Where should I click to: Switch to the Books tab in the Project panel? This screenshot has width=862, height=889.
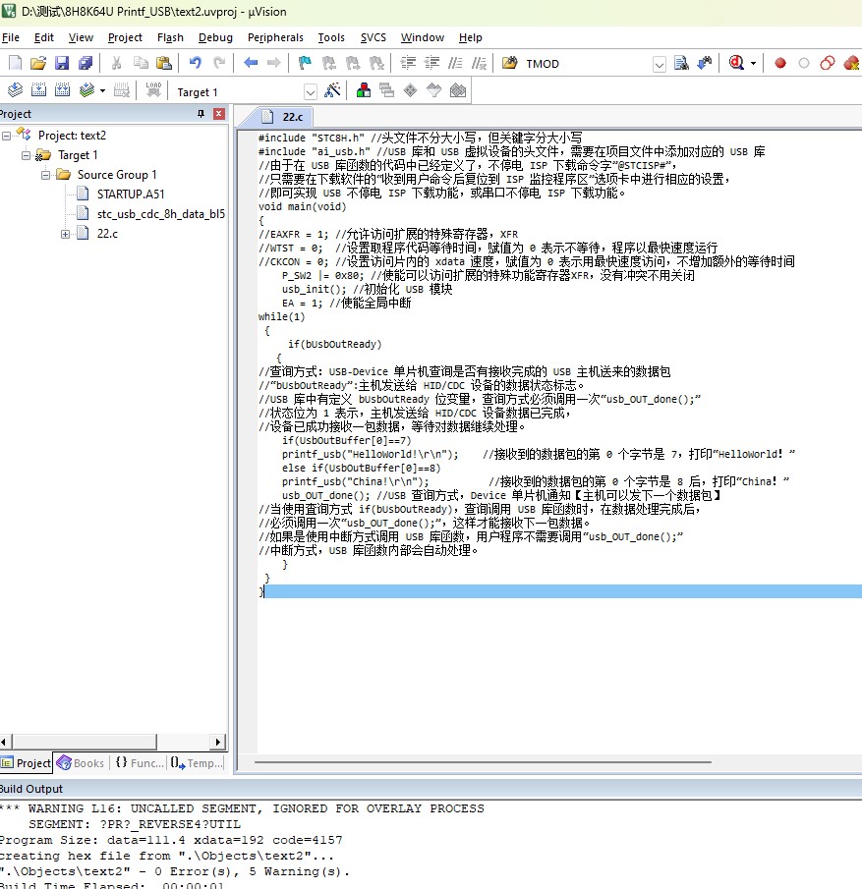click(x=82, y=763)
